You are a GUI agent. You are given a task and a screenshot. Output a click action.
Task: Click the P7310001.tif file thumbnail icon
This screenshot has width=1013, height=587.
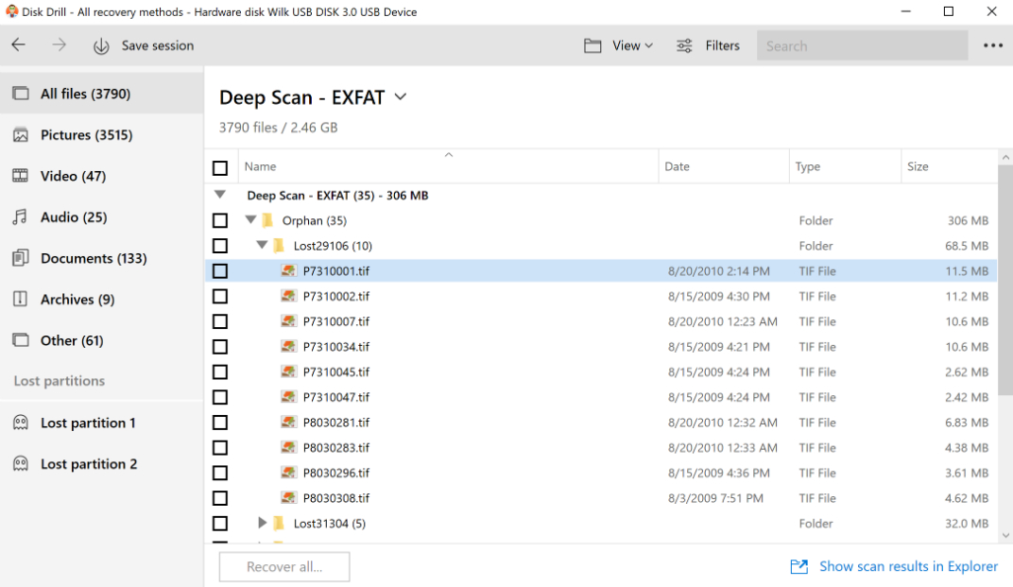pos(289,271)
